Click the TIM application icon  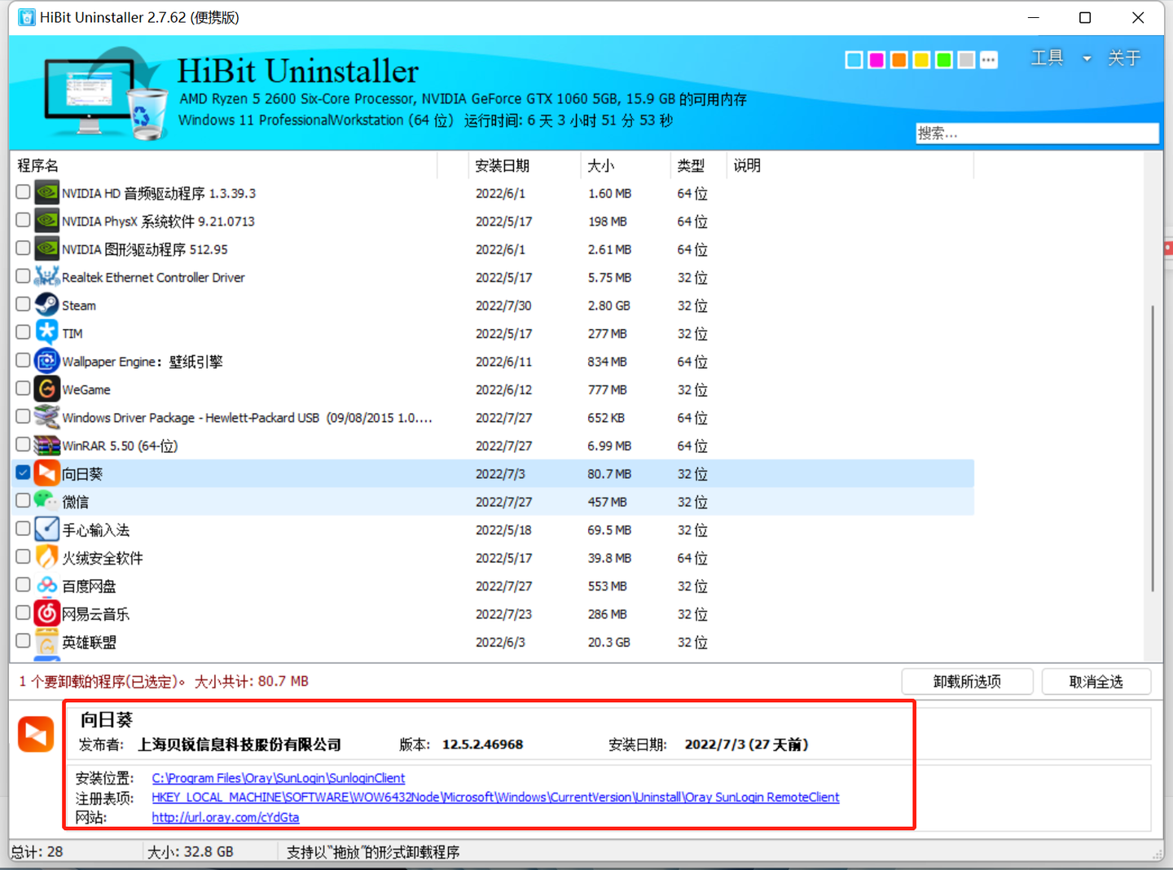coord(47,332)
